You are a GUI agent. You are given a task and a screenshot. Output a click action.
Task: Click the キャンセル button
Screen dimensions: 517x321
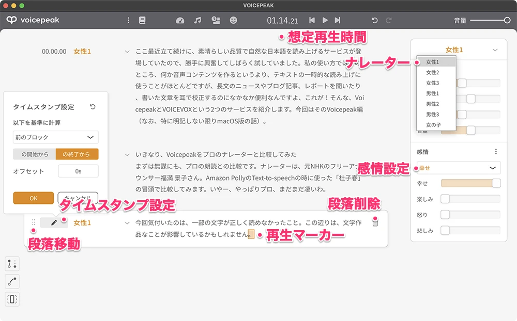(78, 198)
